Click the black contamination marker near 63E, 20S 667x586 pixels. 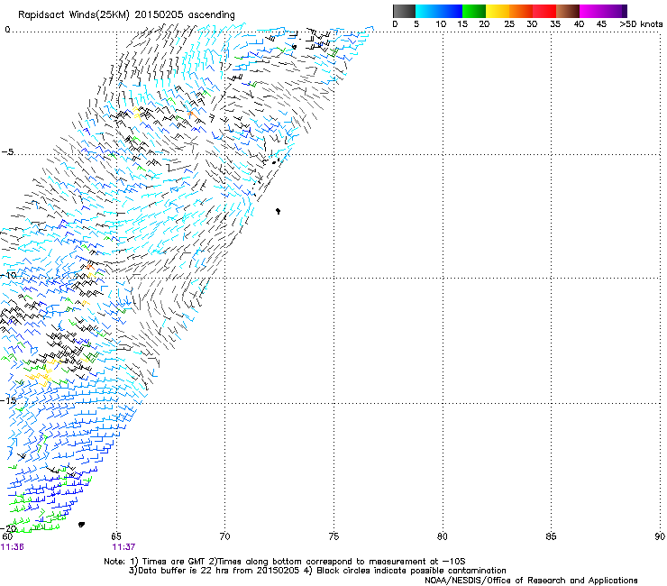pos(81,525)
